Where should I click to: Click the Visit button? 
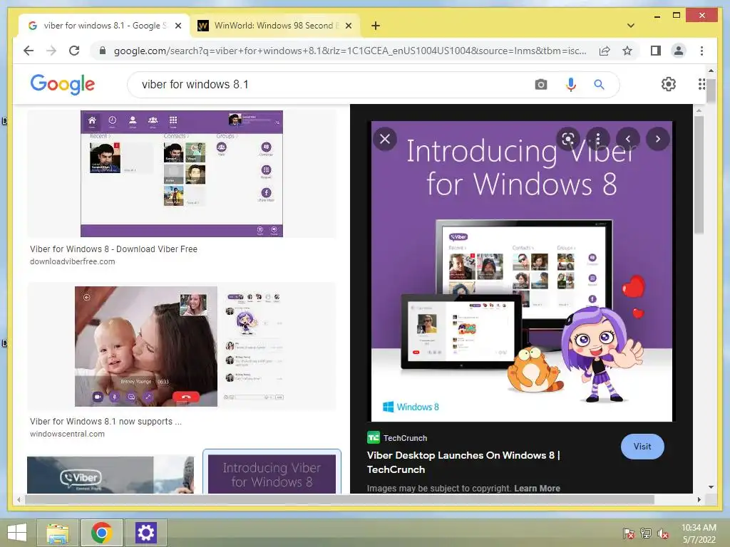tap(642, 447)
